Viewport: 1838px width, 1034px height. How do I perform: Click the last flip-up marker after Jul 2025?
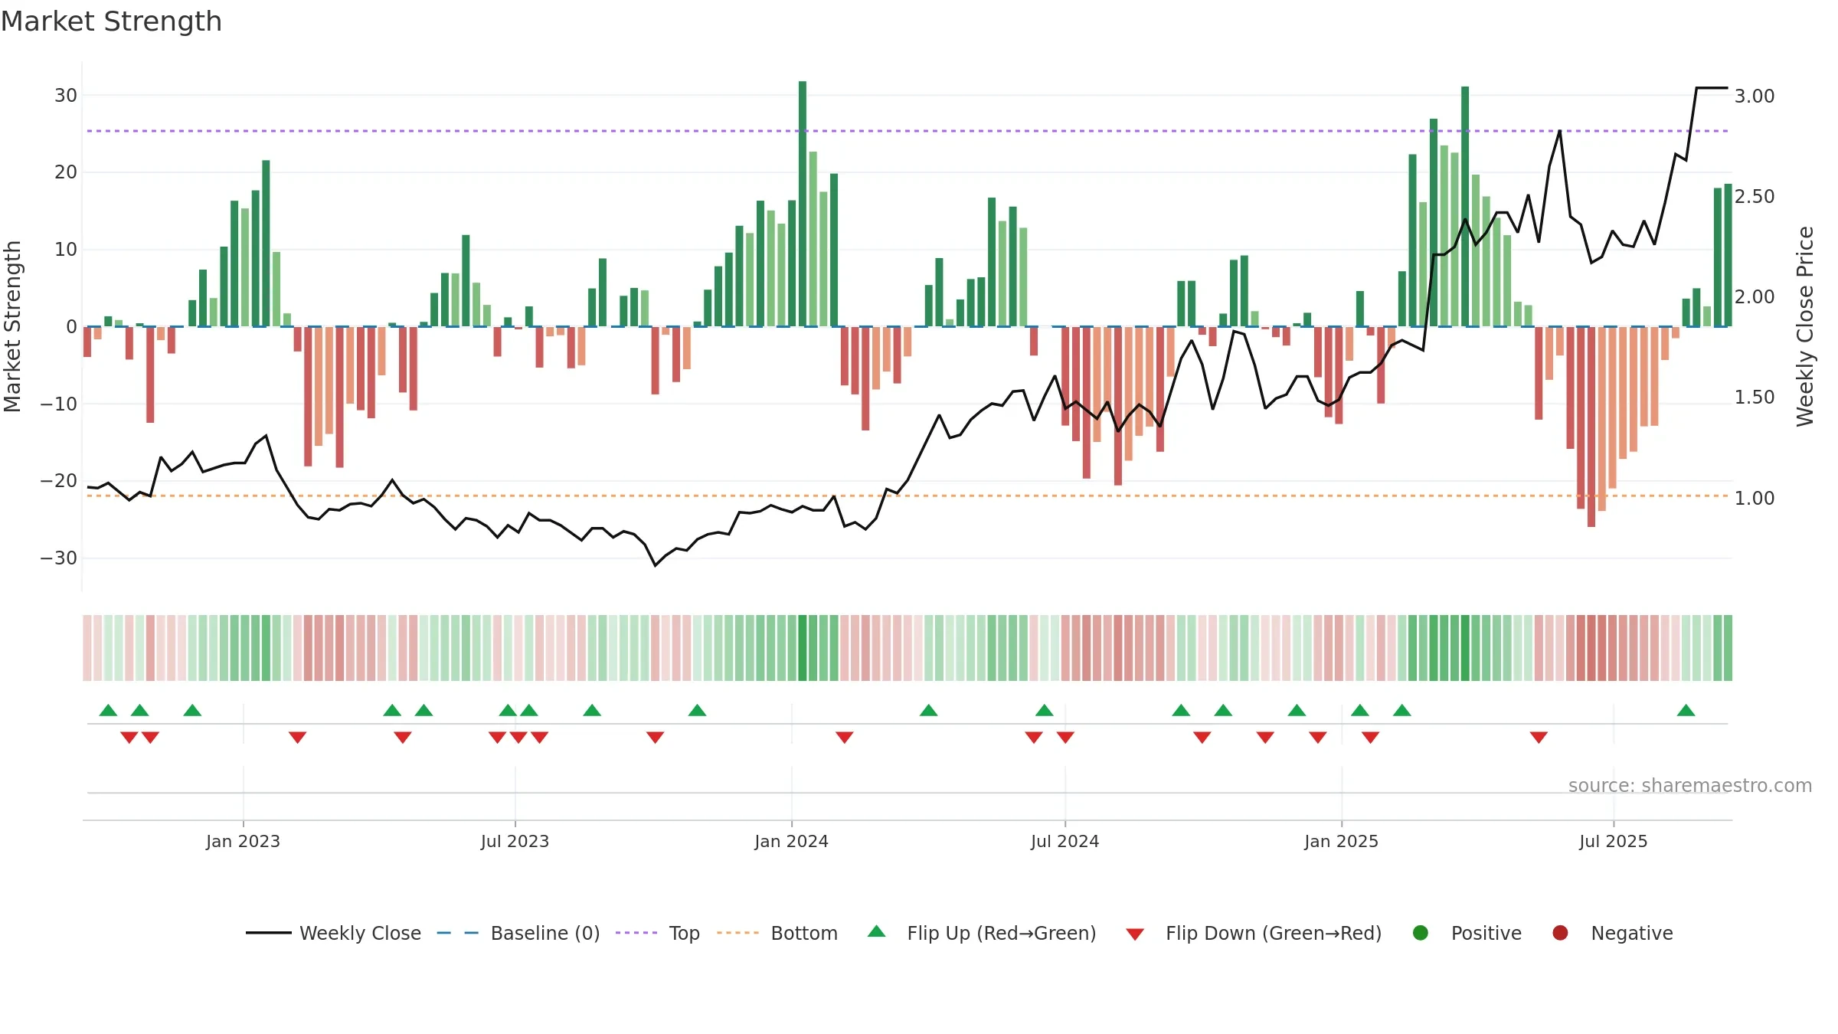[1686, 710]
